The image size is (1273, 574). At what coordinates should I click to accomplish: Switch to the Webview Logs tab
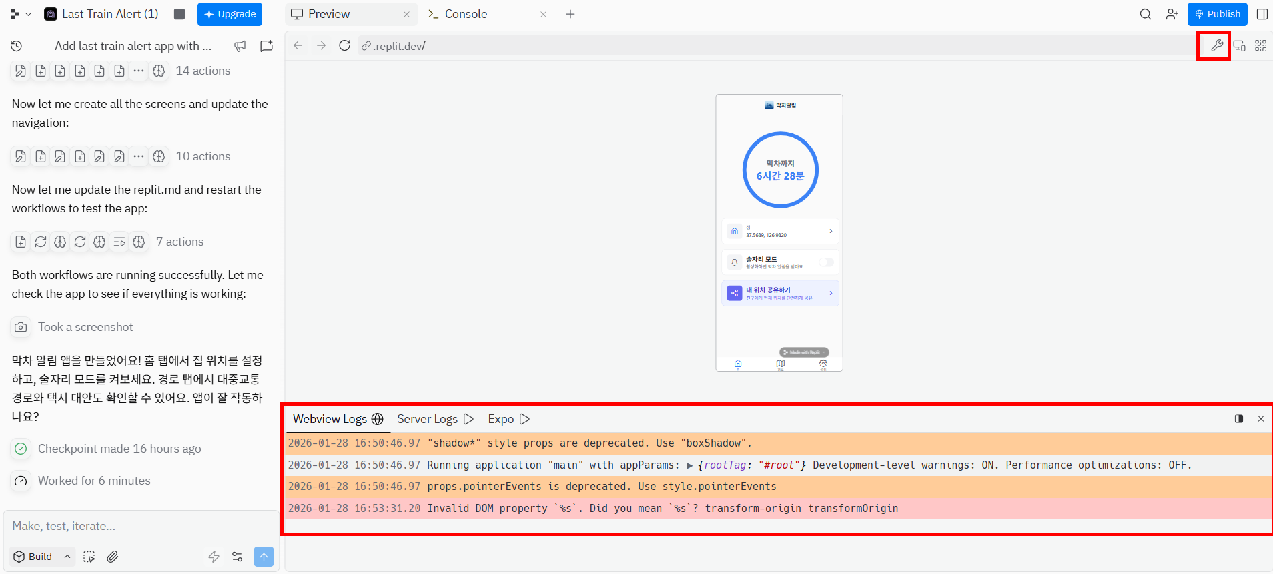pos(338,419)
